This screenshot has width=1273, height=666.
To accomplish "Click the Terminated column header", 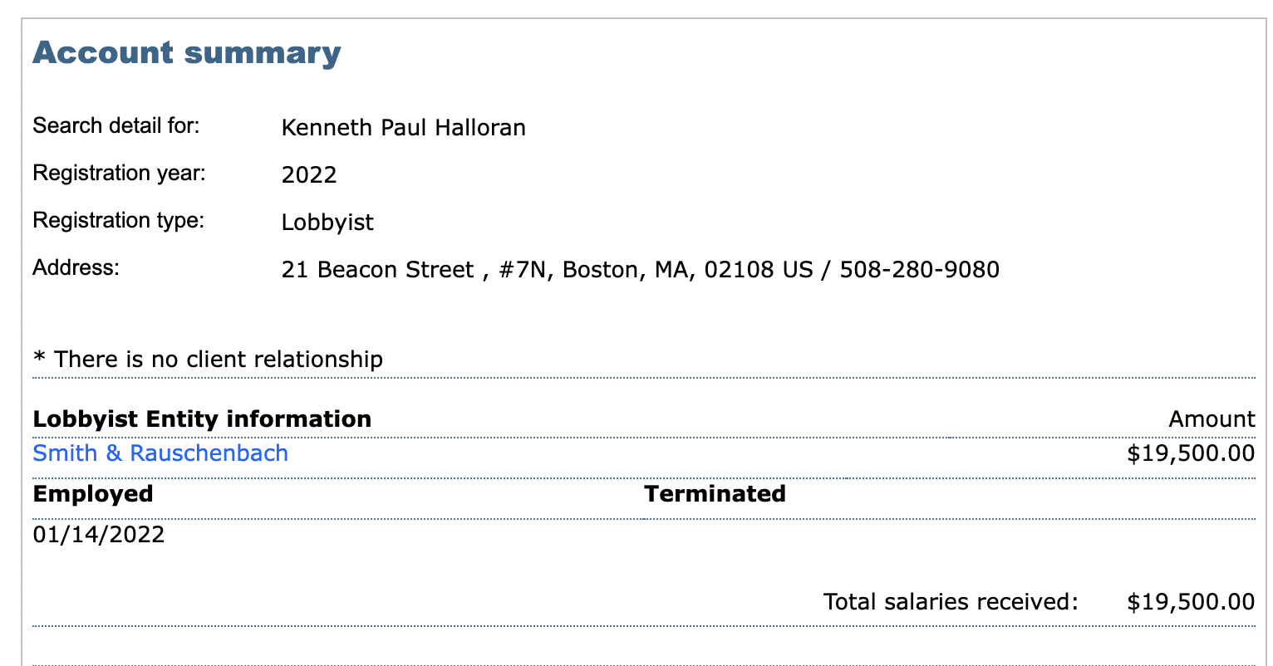I will (715, 494).
